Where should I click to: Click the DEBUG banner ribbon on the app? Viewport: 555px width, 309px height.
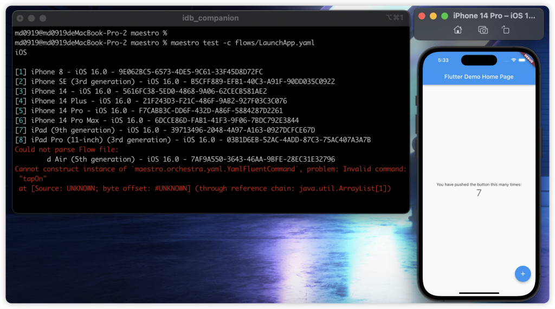pyautogui.click(x=528, y=58)
